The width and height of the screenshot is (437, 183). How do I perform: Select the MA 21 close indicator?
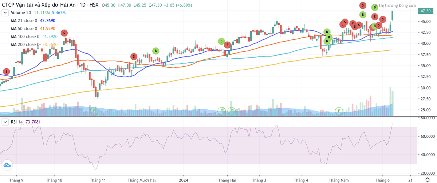25,21
